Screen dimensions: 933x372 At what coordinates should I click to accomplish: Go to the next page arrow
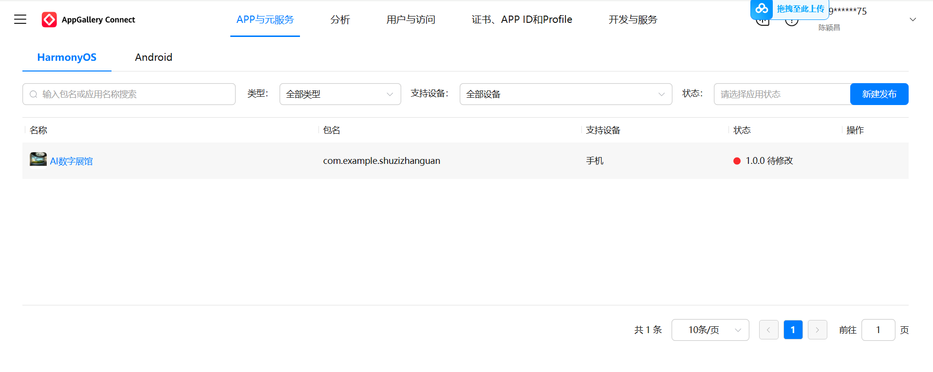(x=817, y=330)
